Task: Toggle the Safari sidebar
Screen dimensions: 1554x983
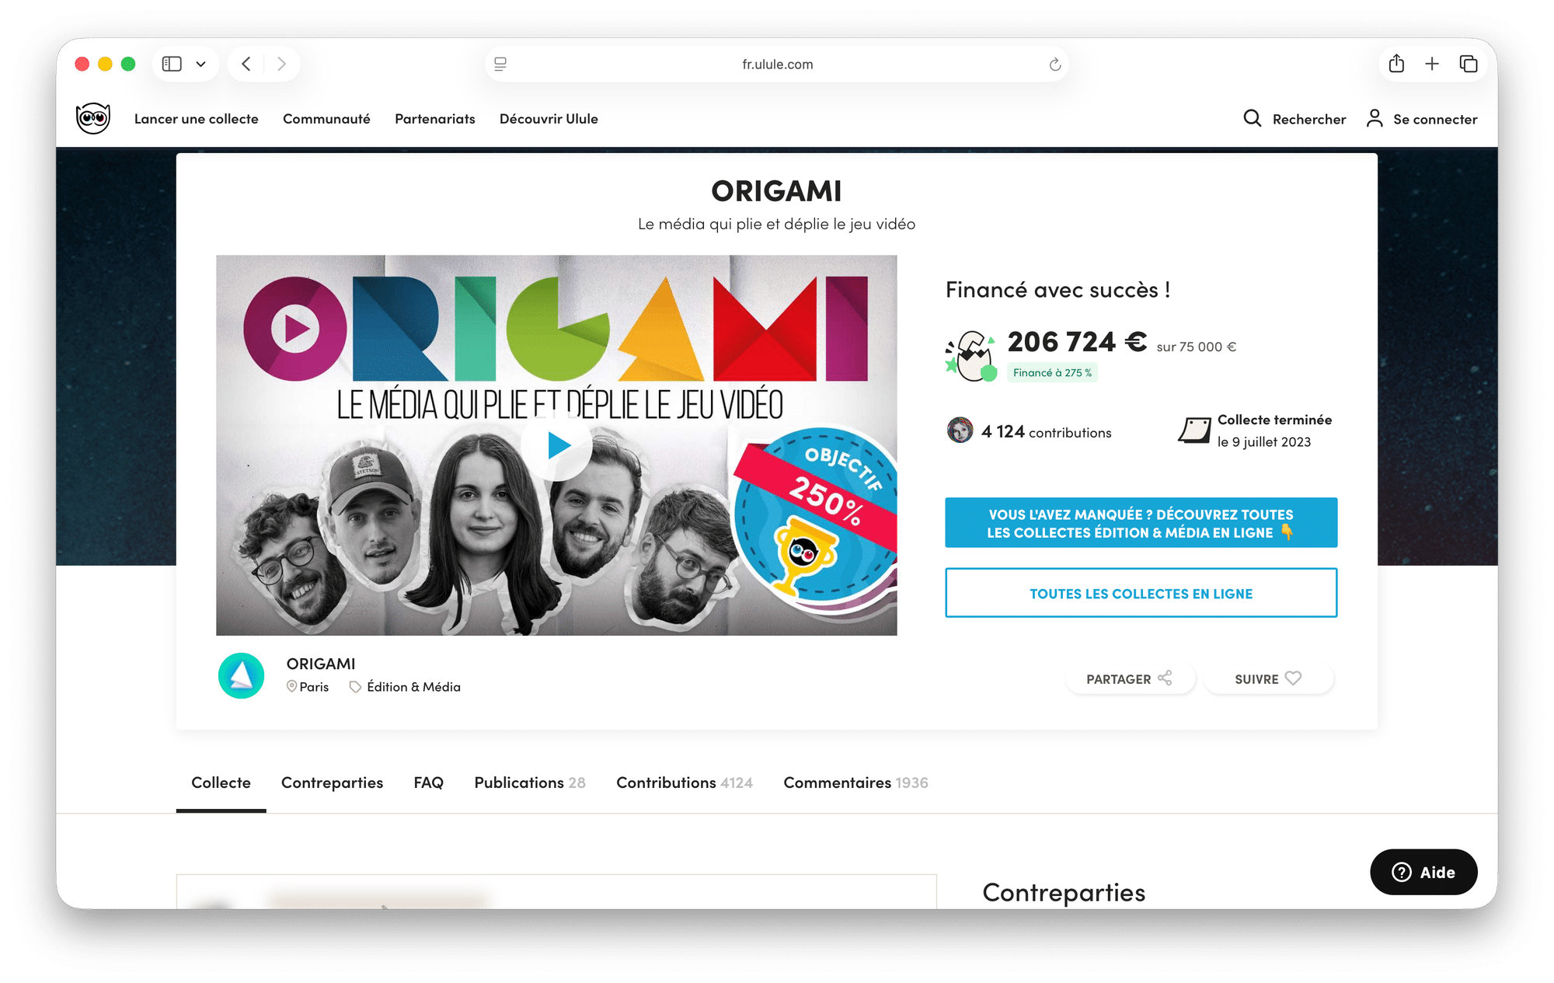Action: [172, 64]
